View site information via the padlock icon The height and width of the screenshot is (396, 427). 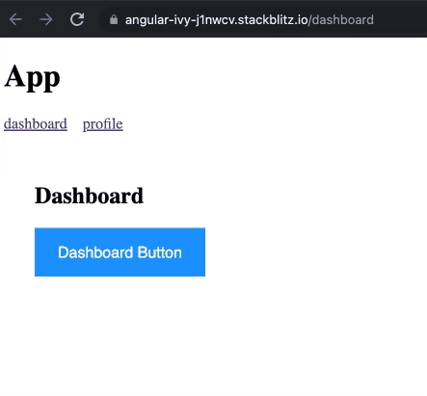tap(114, 19)
